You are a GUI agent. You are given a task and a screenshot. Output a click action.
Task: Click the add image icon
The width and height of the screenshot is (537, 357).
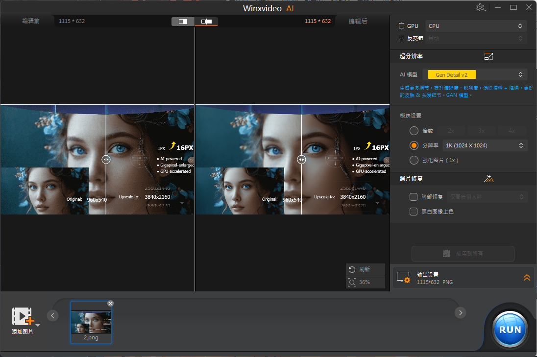(x=23, y=317)
